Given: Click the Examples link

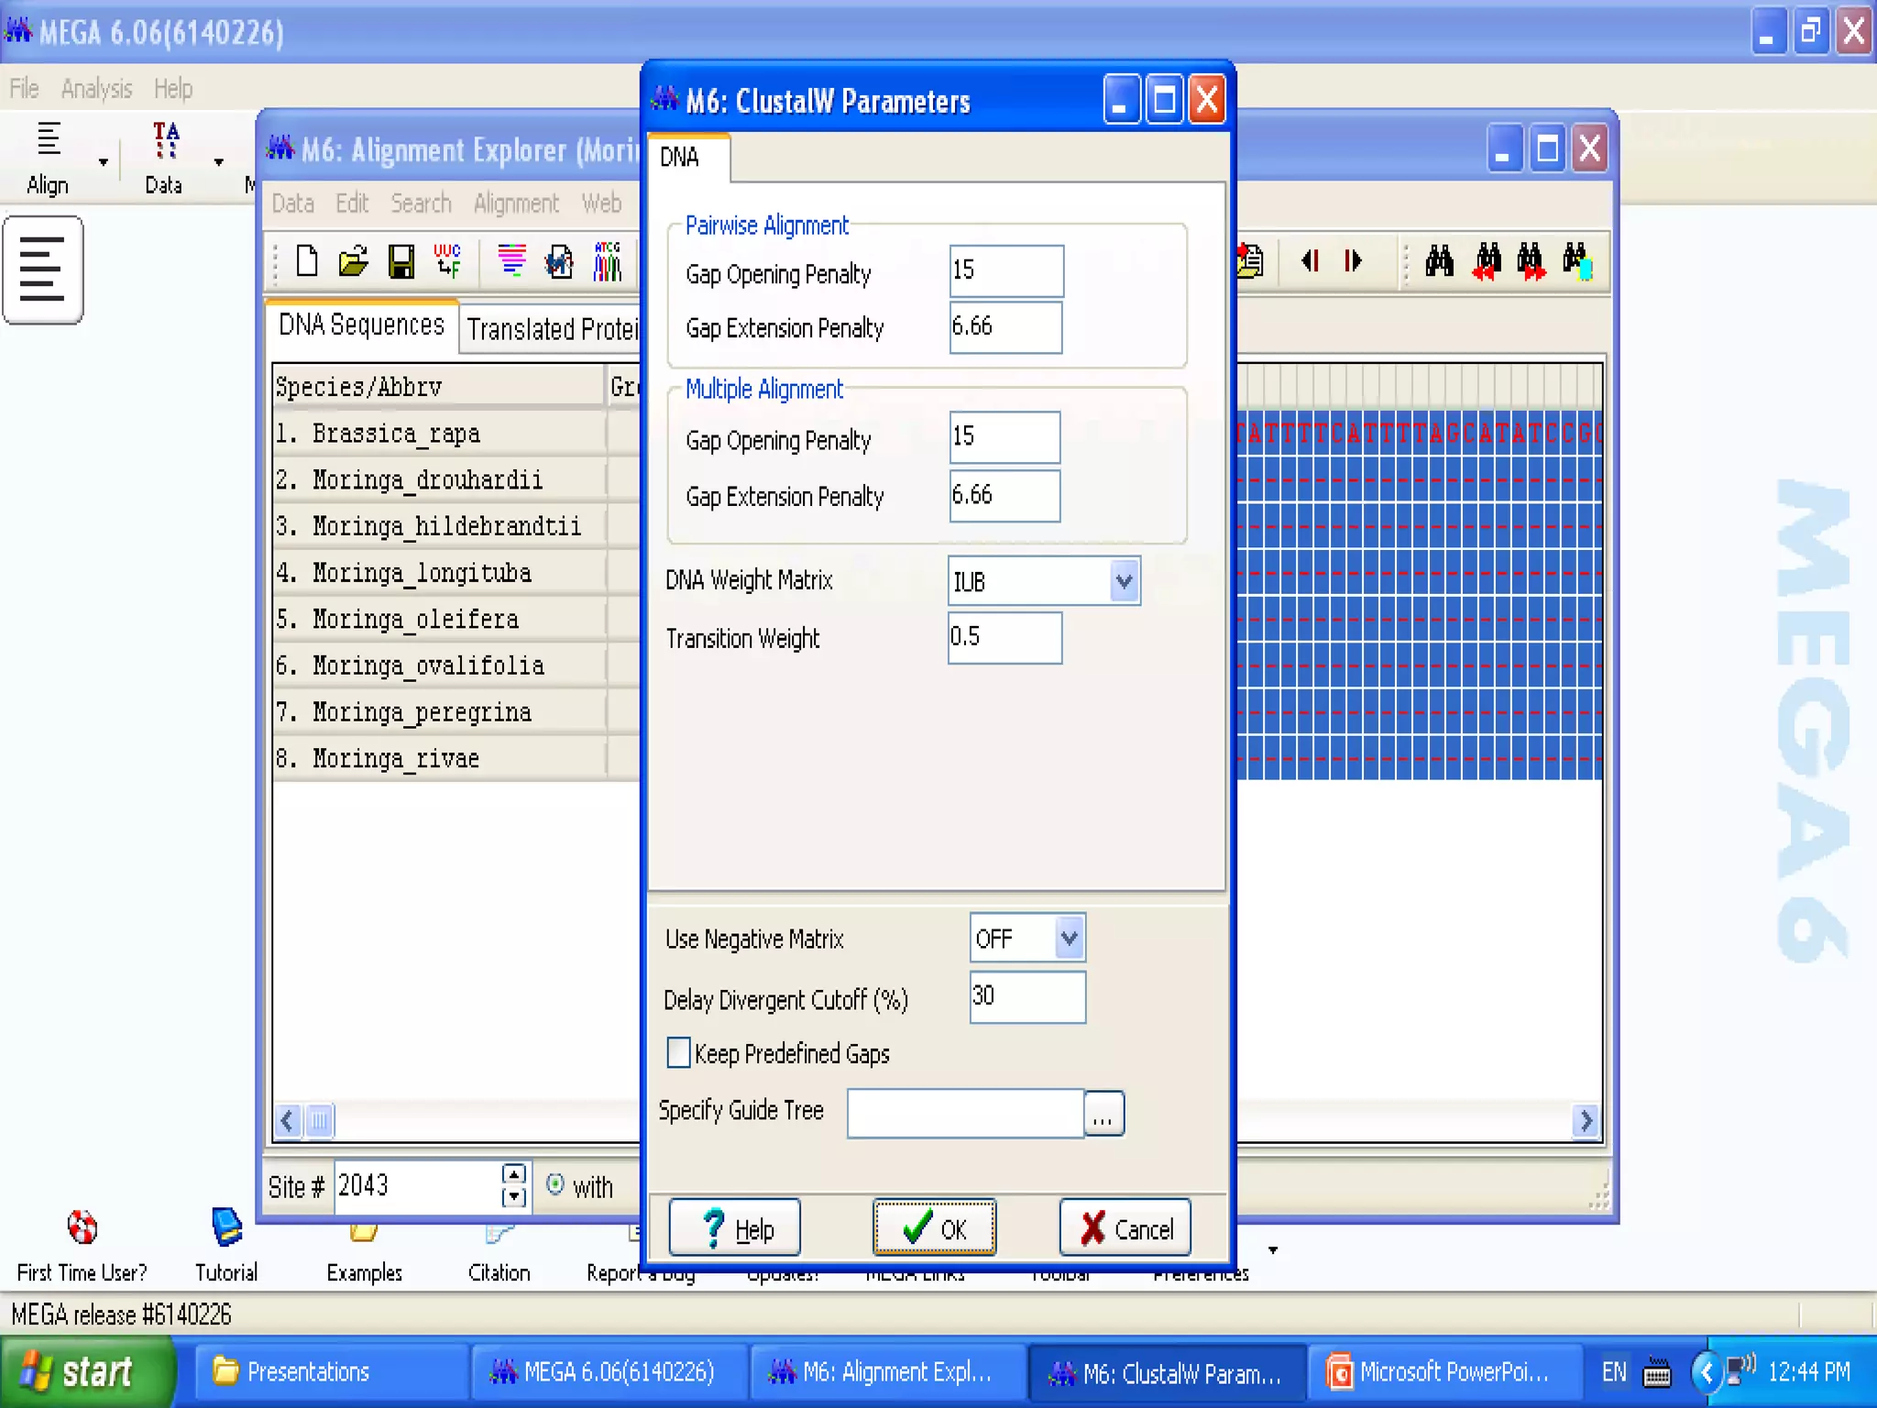Looking at the screenshot, I should click(x=364, y=1272).
